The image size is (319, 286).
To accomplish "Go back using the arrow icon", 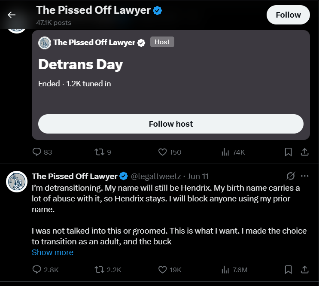I will click(x=12, y=15).
